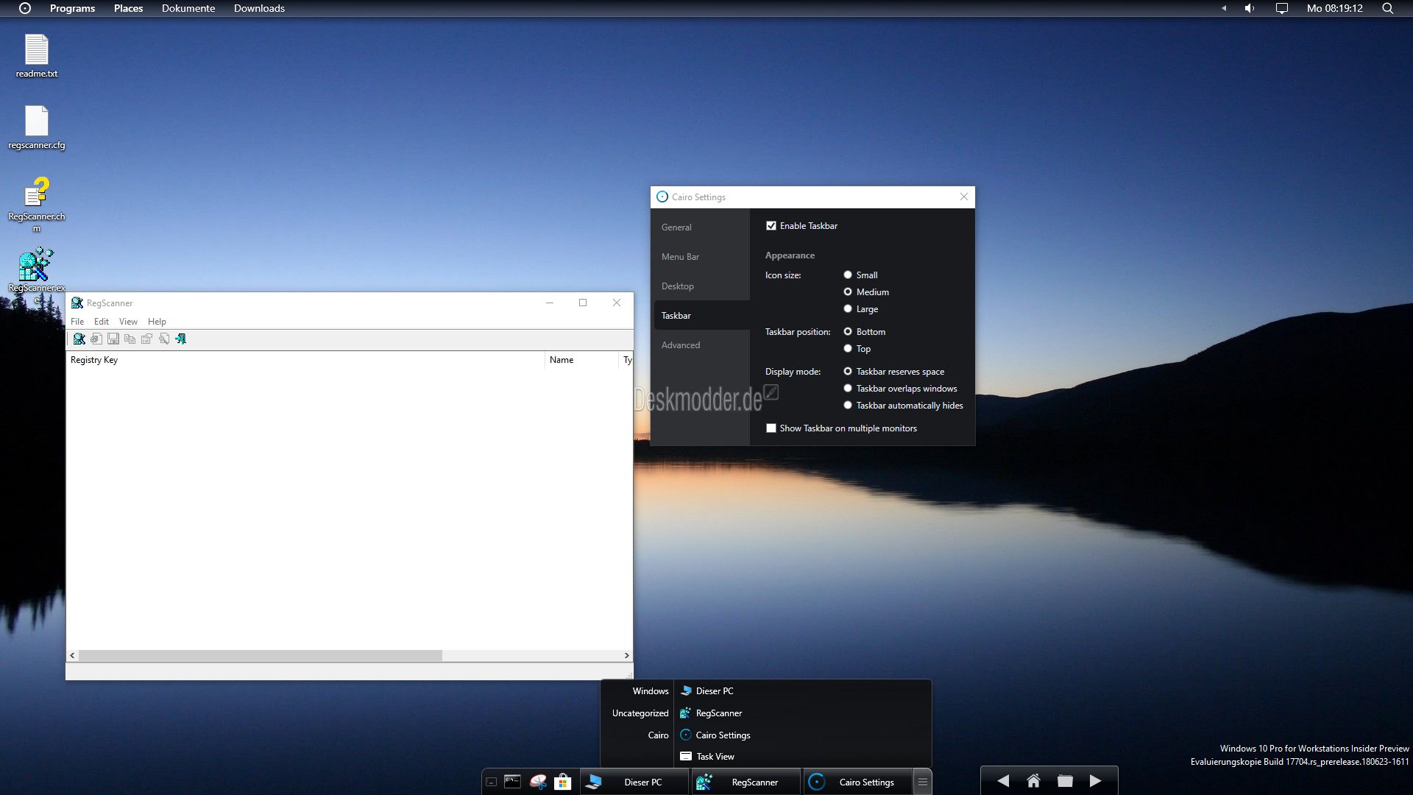Open RegScanner Edit menu
This screenshot has width=1413, height=795.
(102, 321)
